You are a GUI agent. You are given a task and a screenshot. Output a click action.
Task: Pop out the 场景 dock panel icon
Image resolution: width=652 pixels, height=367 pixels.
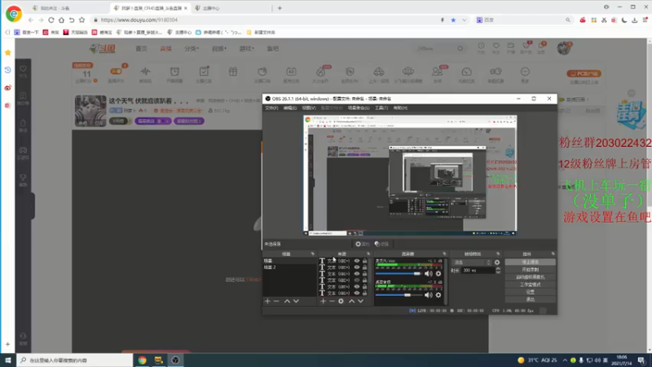313,254
